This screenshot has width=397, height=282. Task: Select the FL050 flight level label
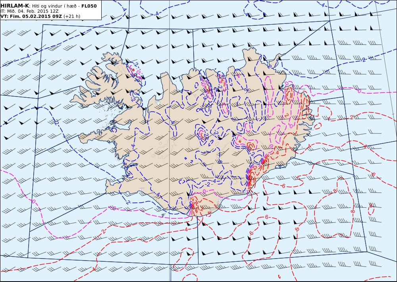tap(89, 6)
